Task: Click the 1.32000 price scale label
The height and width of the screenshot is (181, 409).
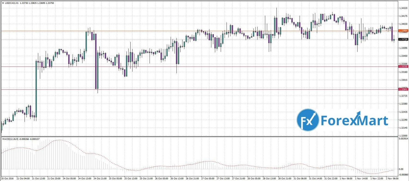Action: coord(403,135)
